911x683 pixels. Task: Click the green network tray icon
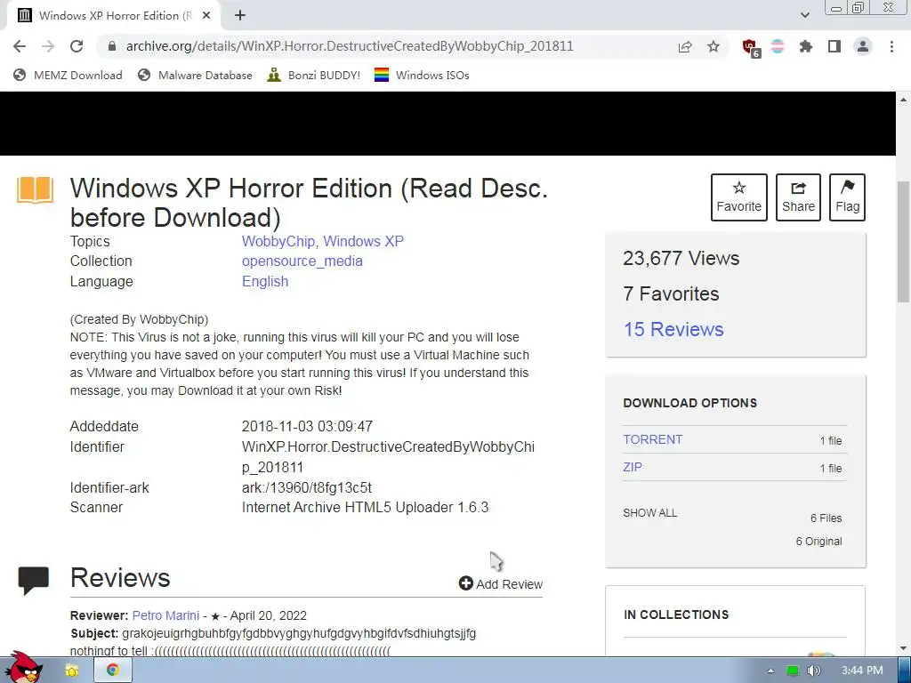[x=793, y=671]
